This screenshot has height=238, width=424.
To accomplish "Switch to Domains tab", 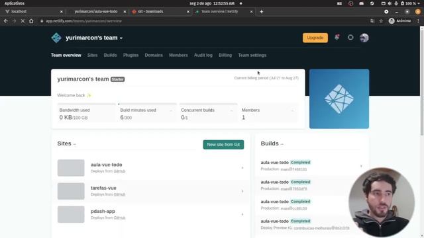I will [154, 55].
